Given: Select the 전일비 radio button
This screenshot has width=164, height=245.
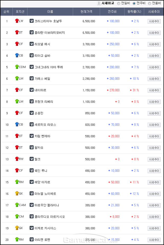Looking at the screenshot, I should (x=119, y=3).
